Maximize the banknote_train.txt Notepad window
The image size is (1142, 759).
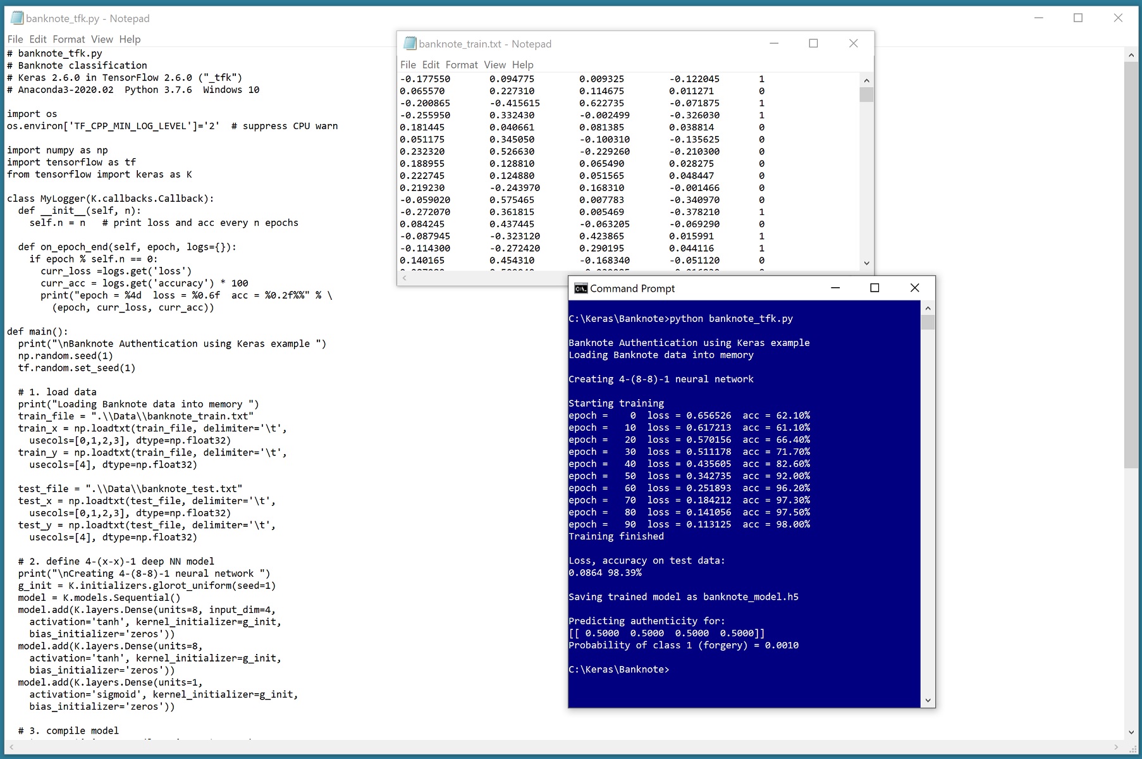pyautogui.click(x=813, y=44)
